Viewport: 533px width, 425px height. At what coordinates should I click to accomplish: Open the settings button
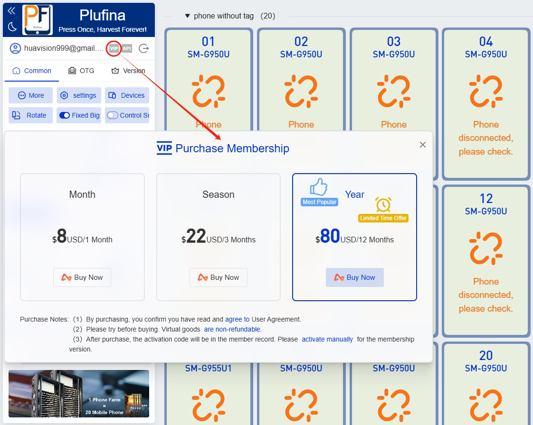point(79,95)
